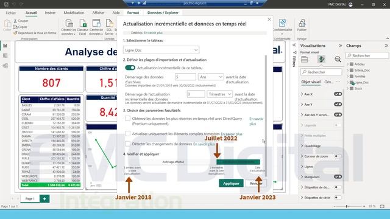
Task: Select the analytics magnifier icon
Action: tap(338, 60)
